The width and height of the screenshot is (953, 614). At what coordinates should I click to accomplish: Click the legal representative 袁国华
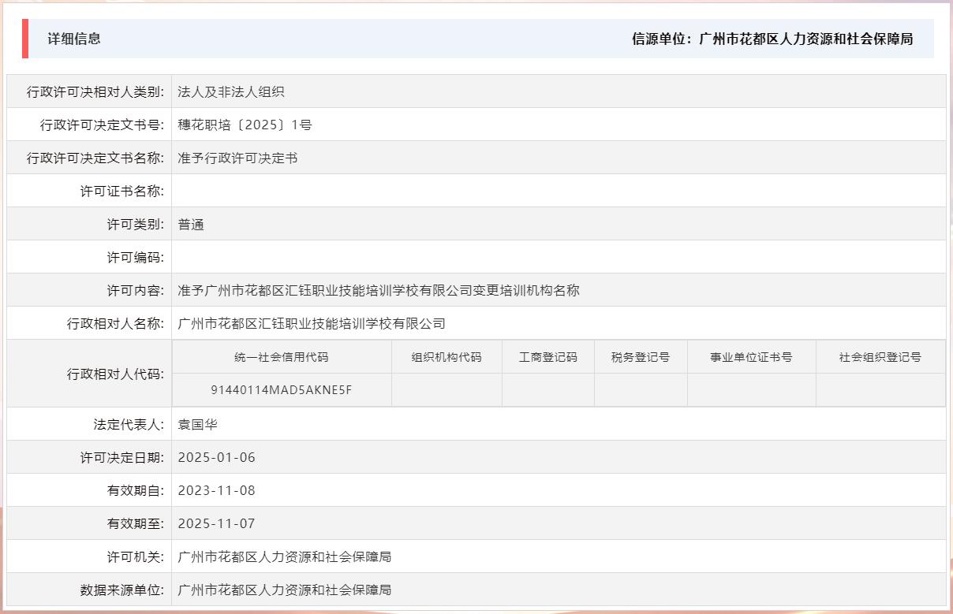click(197, 423)
